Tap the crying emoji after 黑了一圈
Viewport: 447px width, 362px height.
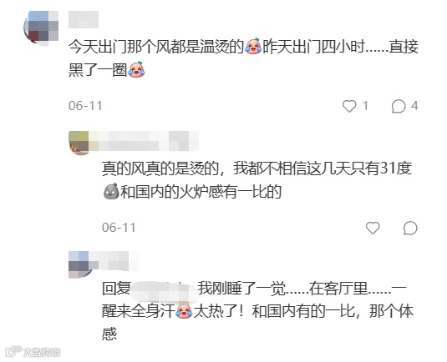[136, 69]
